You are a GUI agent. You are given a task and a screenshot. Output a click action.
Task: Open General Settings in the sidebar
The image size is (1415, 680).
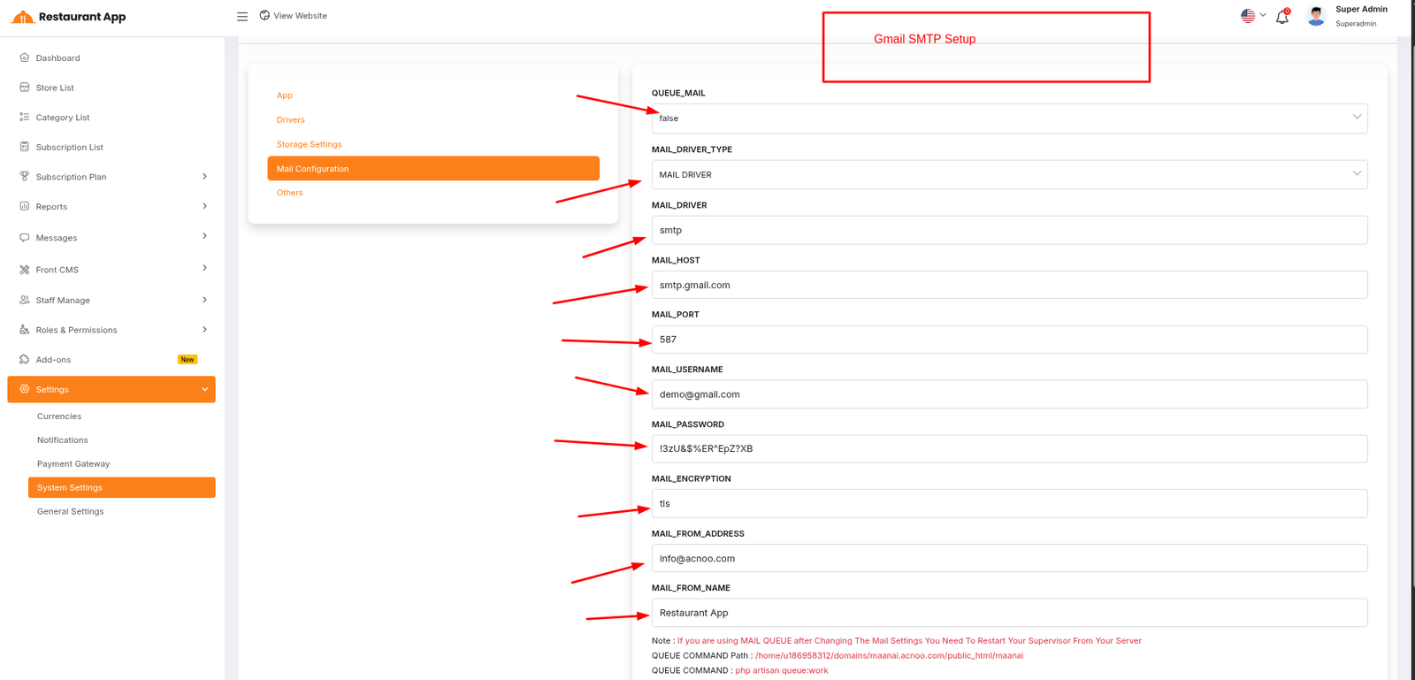(x=71, y=512)
